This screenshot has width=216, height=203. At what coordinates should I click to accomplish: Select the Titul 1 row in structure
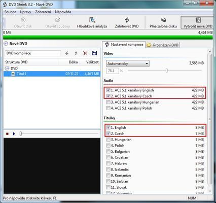tap(52, 74)
